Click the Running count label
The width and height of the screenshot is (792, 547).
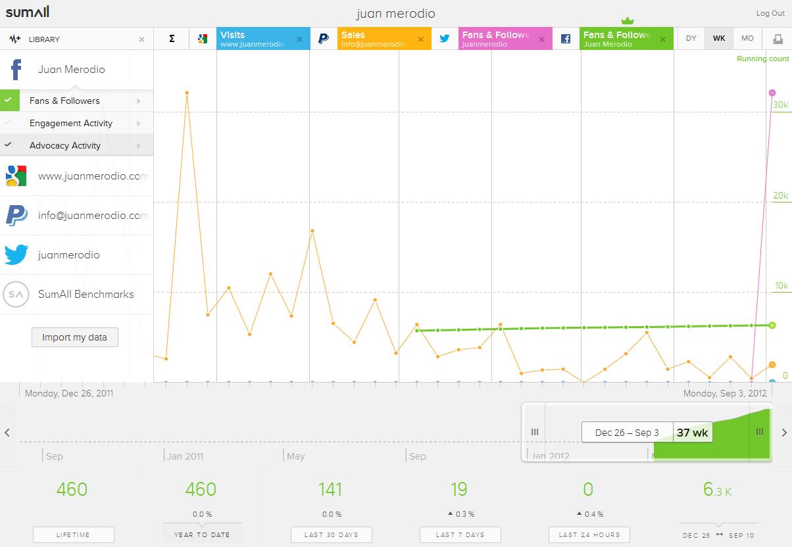click(762, 59)
